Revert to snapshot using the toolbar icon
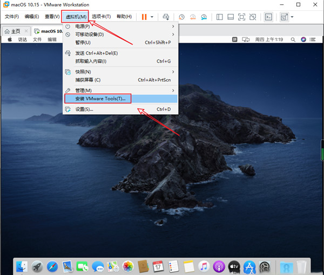Viewport: 324px width, 275px height. (193, 17)
